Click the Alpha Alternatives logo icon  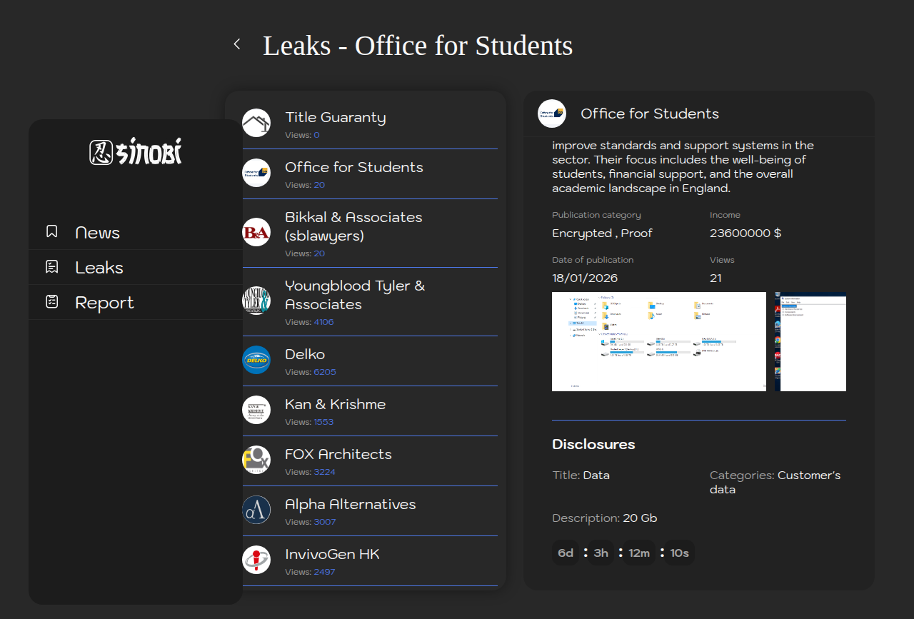(256, 510)
